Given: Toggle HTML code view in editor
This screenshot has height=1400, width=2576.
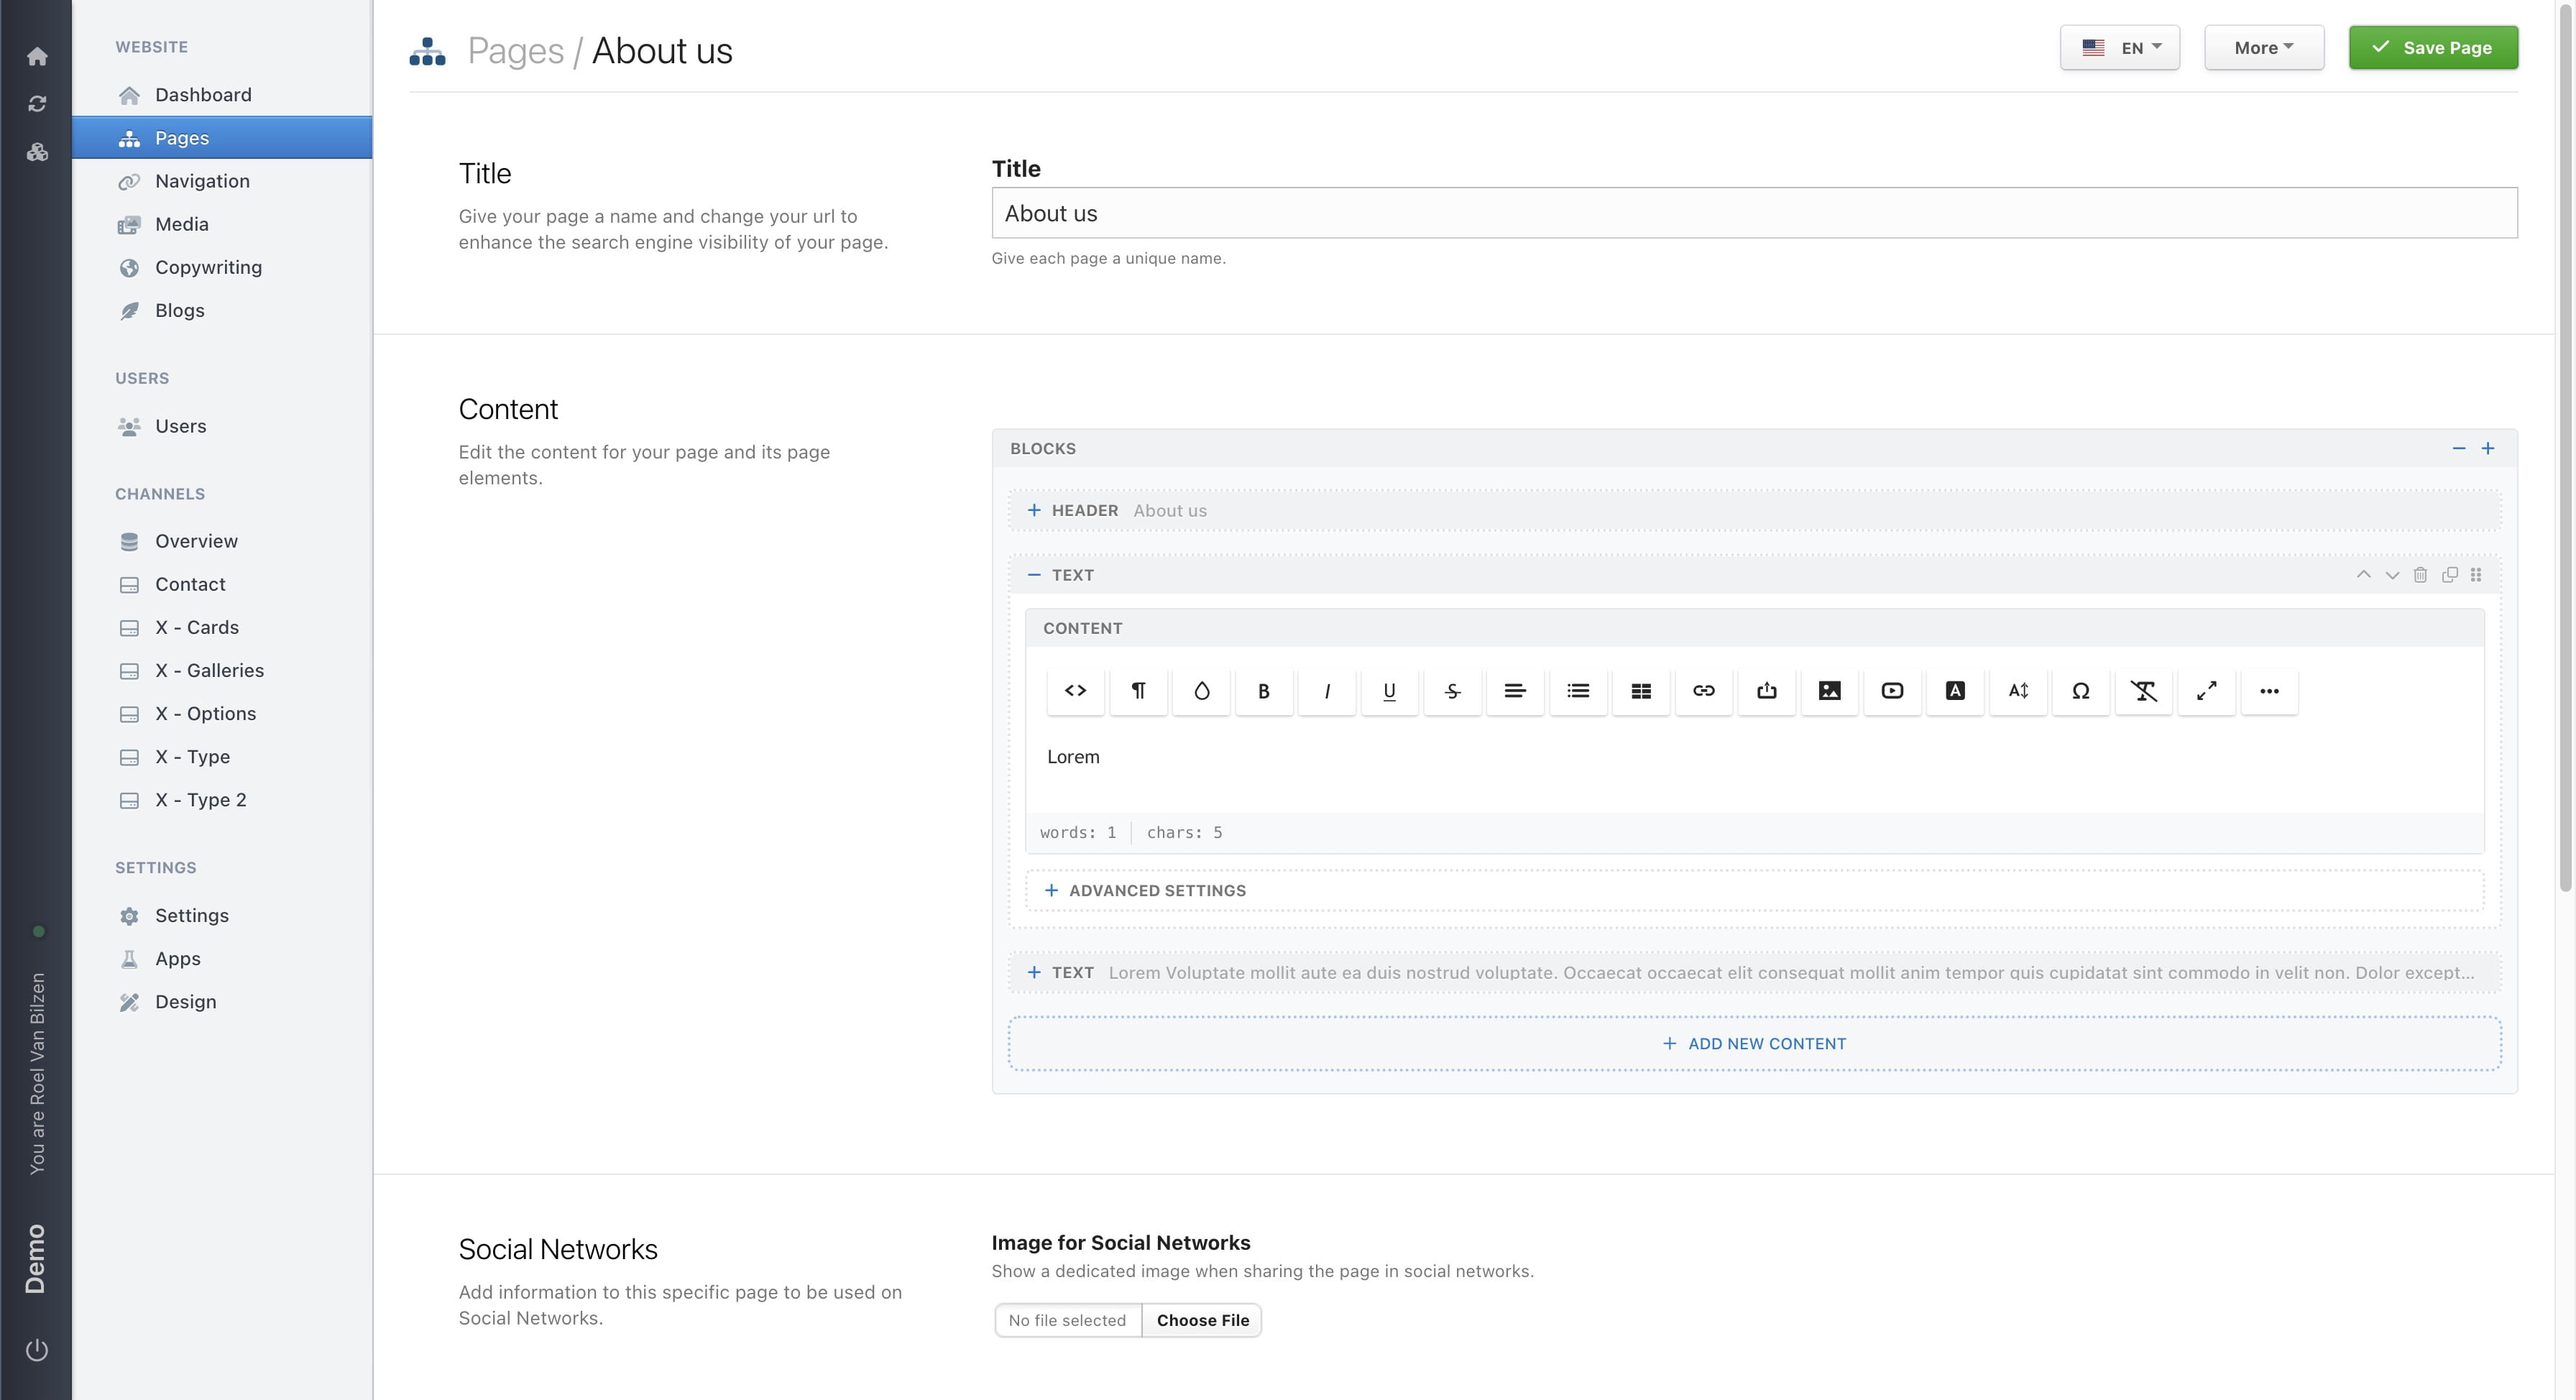Looking at the screenshot, I should tap(1075, 691).
